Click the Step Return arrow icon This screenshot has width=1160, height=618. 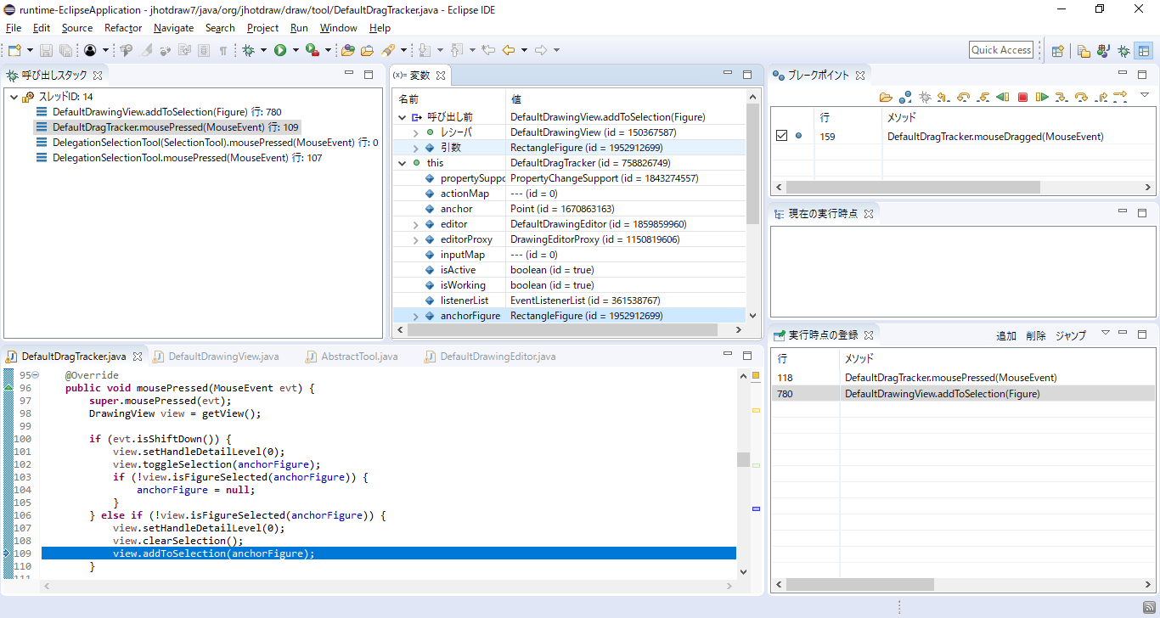tap(1101, 97)
